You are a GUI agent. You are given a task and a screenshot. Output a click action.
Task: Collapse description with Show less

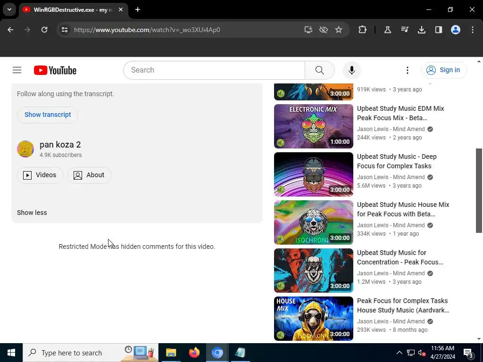(x=32, y=213)
